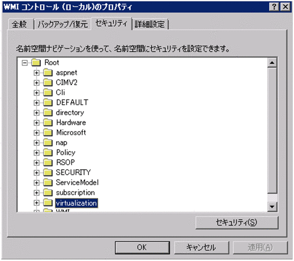294x261 pixels.
Task: Expand the DEFAULT namespace
Action: (x=37, y=103)
